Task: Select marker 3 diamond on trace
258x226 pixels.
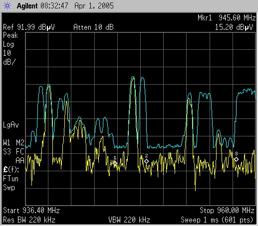Action: pyautogui.click(x=236, y=159)
